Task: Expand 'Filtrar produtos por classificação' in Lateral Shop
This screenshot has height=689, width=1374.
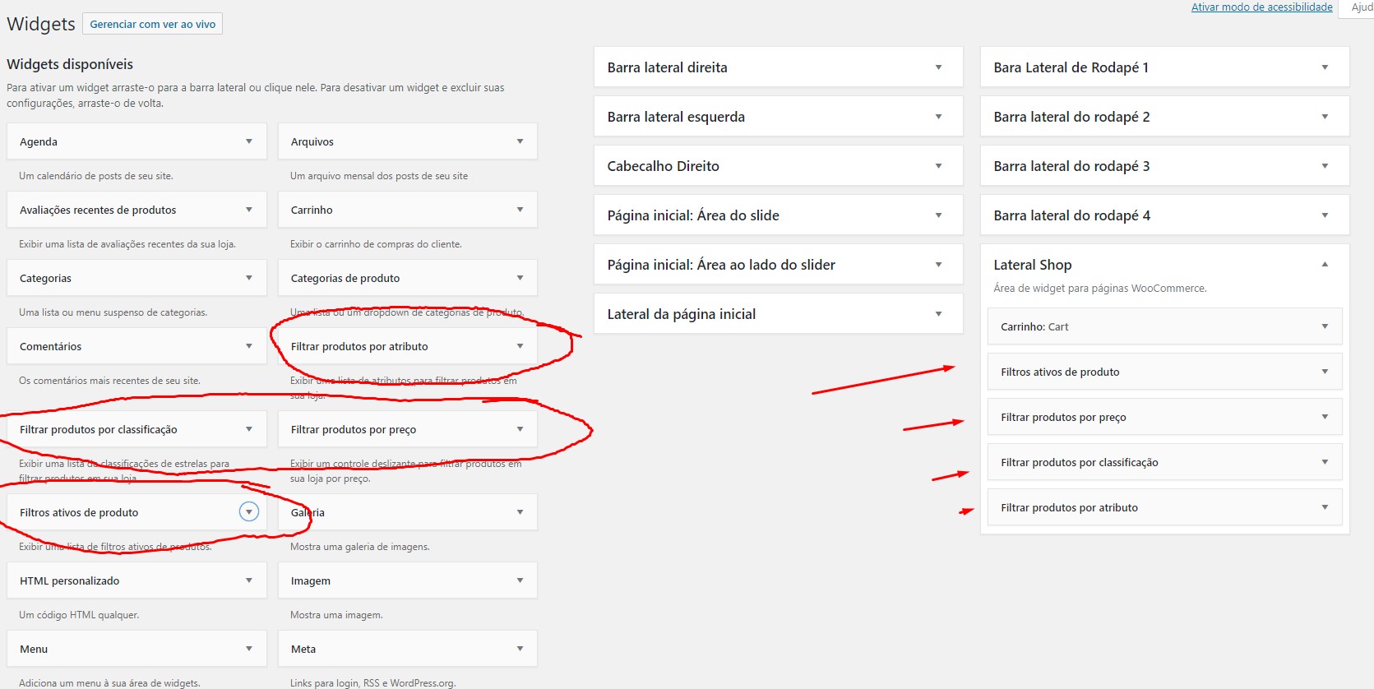Action: [x=1325, y=462]
